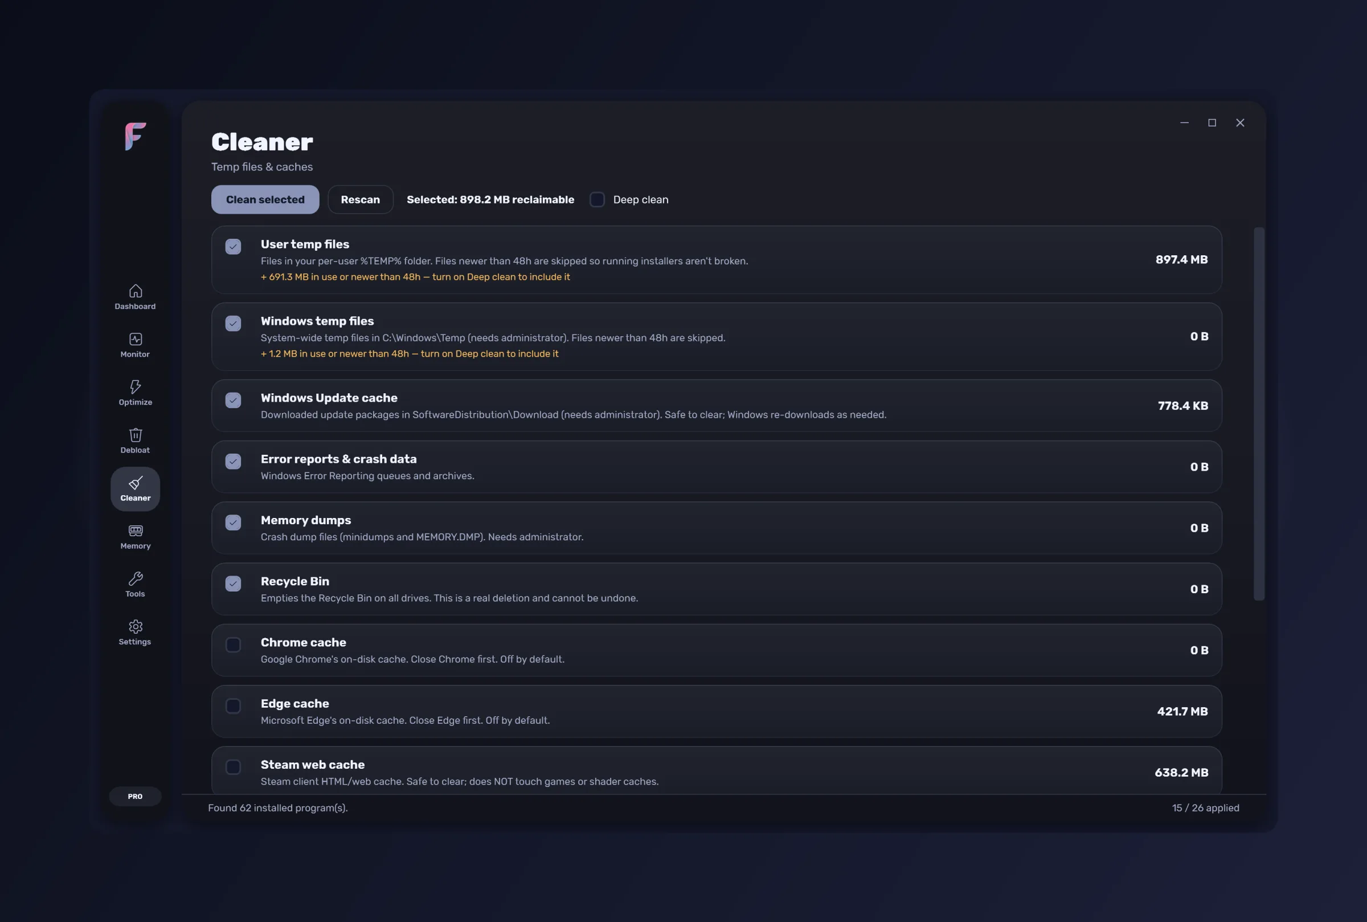This screenshot has width=1367, height=922.
Task: Click the Rescan button
Action: pyautogui.click(x=361, y=200)
